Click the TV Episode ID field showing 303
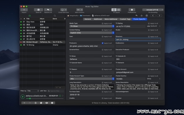Image resolution: width=184 pixels, height=115 pixels. tap(138, 59)
